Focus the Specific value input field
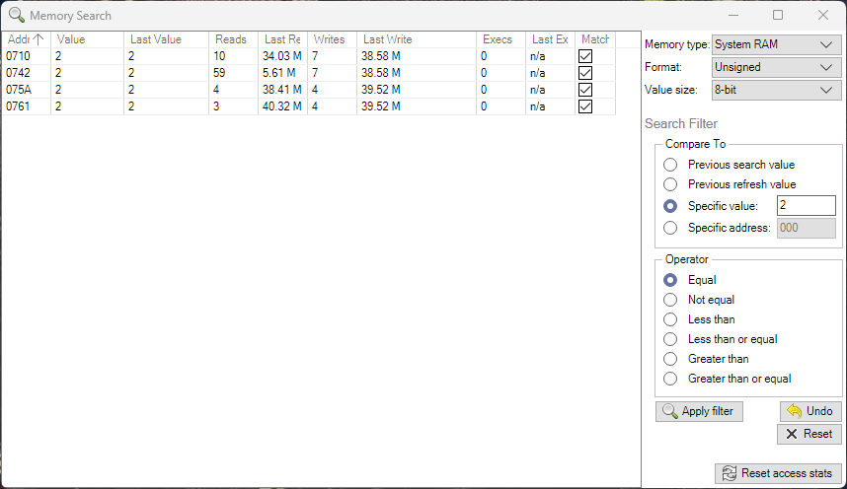 click(806, 206)
